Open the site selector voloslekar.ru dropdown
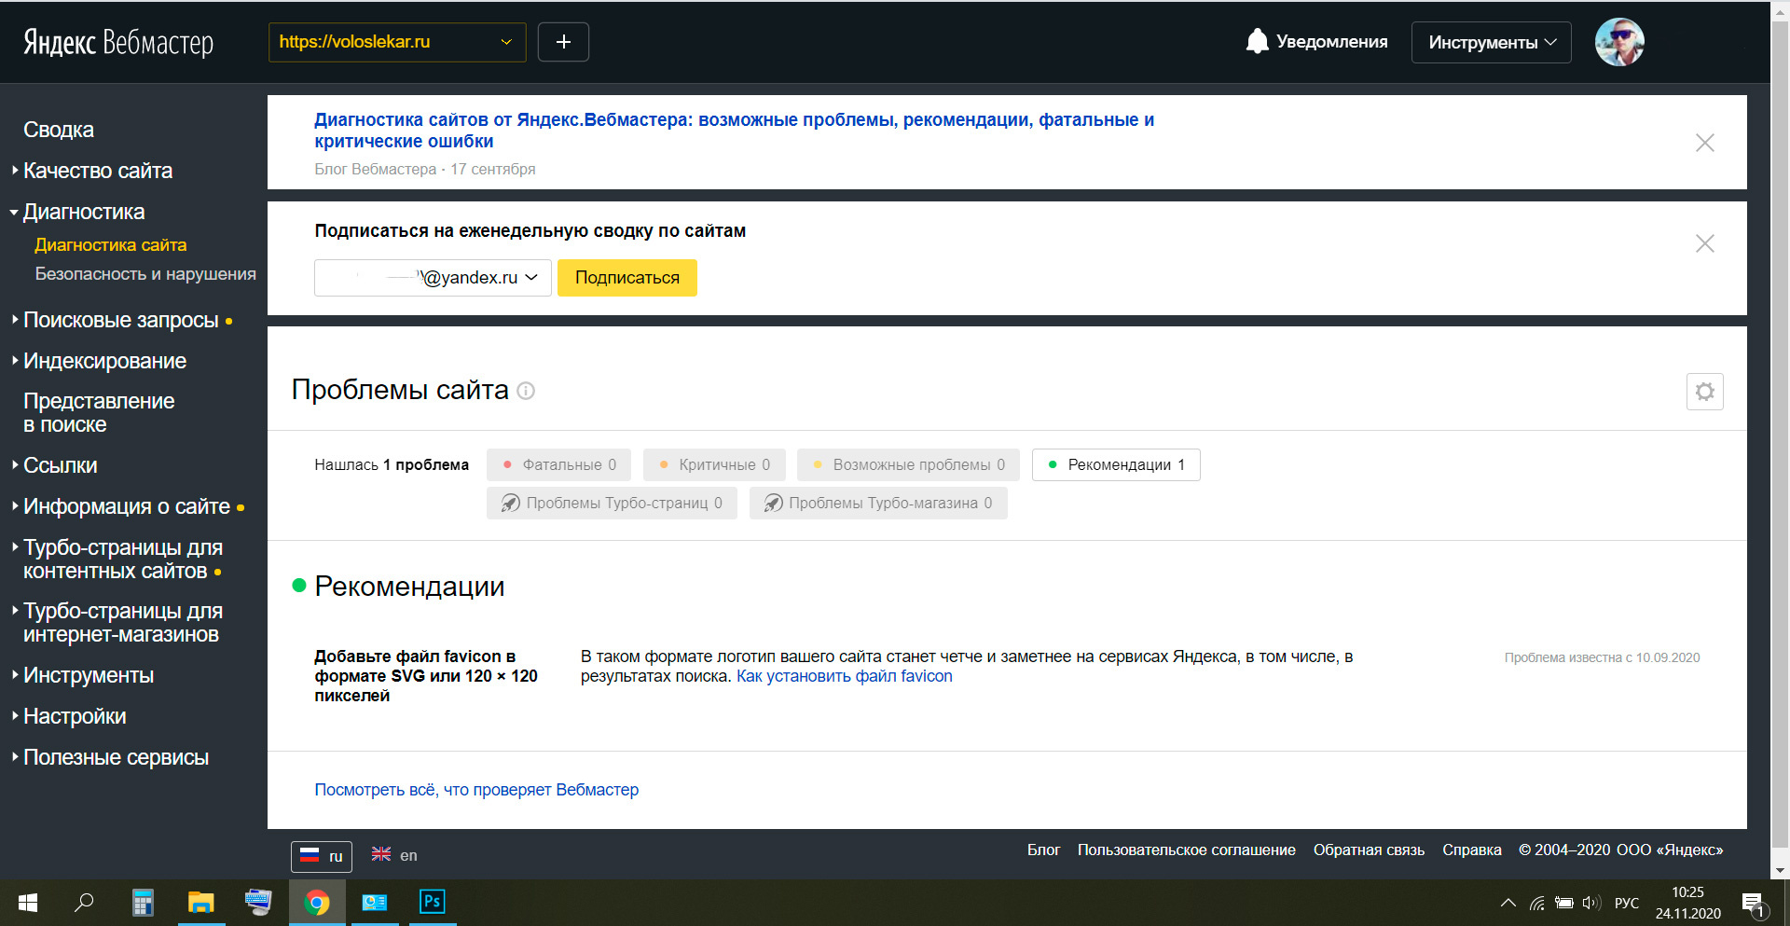 397,42
